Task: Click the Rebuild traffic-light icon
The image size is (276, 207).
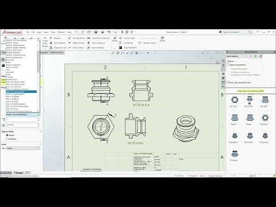Action: click(x=122, y=32)
